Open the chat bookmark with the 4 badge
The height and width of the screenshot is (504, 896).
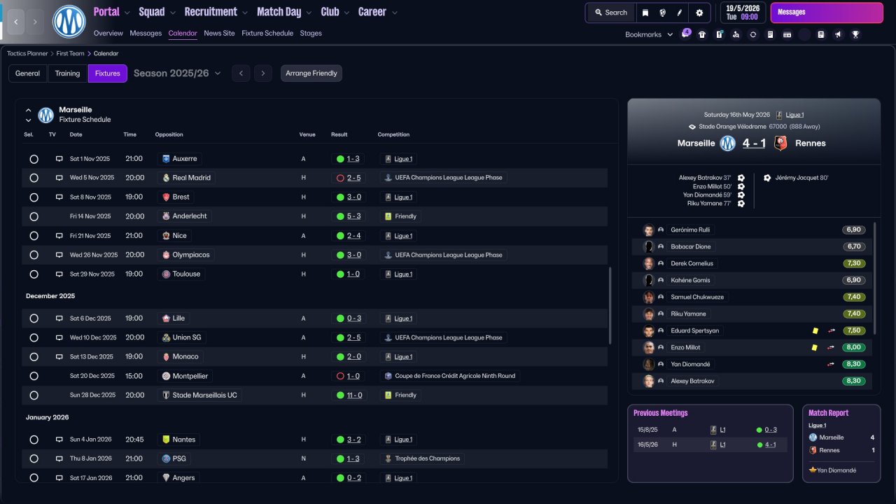(685, 34)
